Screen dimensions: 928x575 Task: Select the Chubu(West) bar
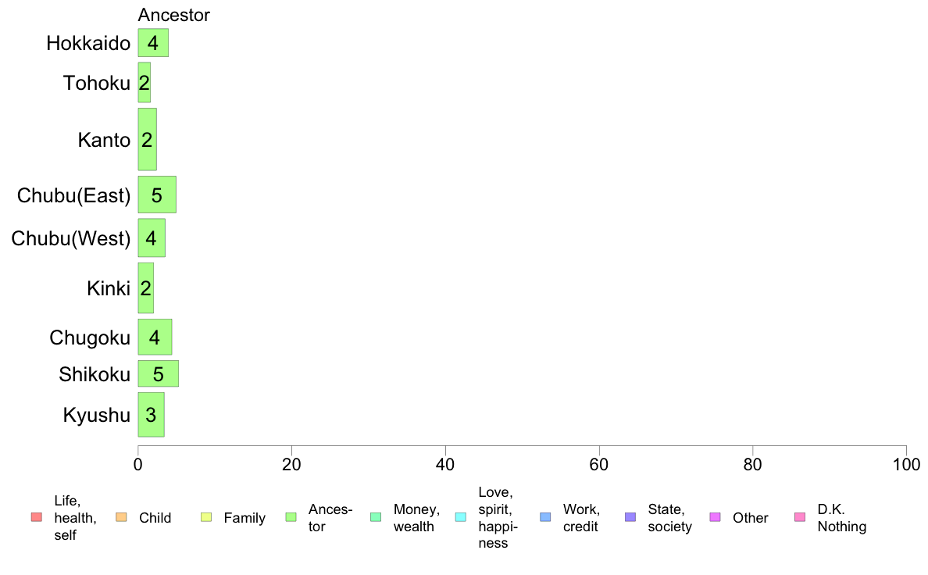pyautogui.click(x=152, y=237)
